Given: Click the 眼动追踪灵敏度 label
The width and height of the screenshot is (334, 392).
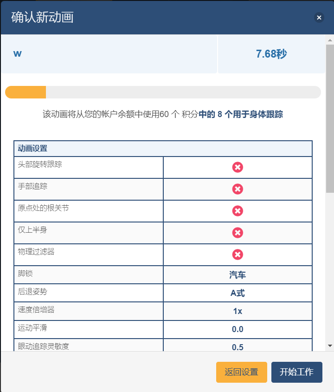Looking at the screenshot, I should (x=43, y=346).
